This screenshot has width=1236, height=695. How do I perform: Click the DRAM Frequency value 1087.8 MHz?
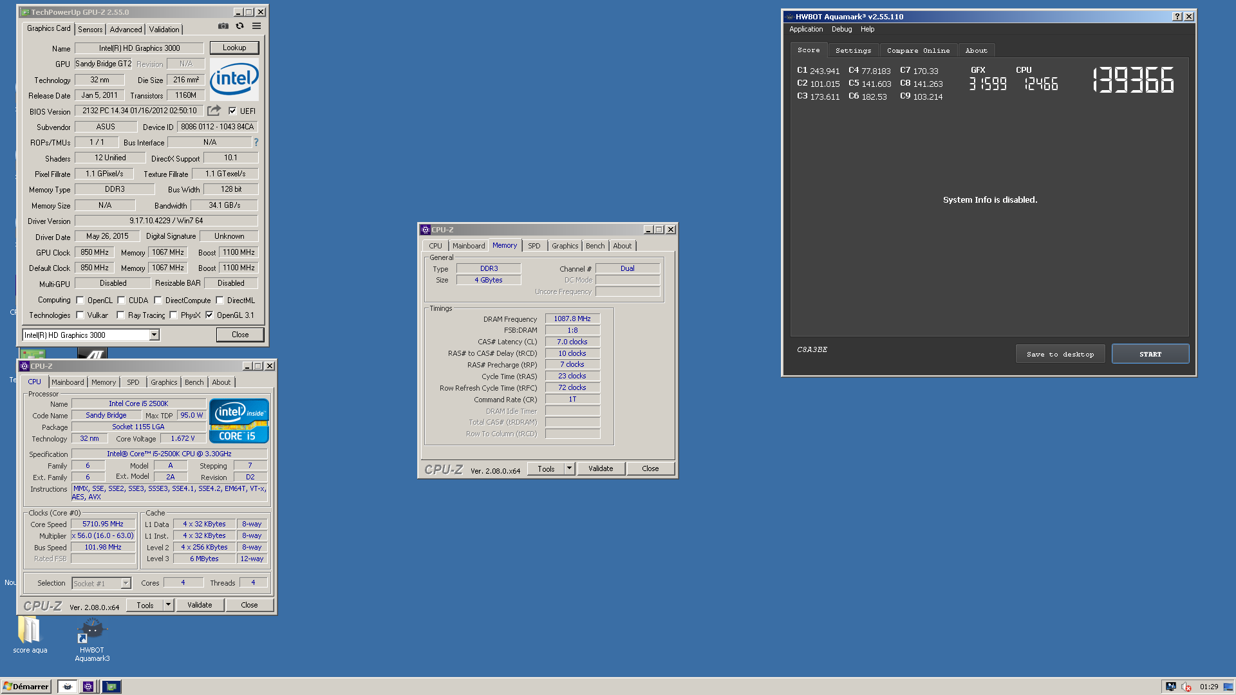tap(572, 319)
